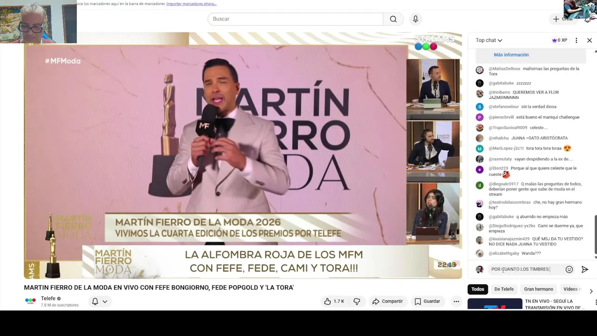Open the Compartir share dialog
The image size is (597, 336).
388,301
